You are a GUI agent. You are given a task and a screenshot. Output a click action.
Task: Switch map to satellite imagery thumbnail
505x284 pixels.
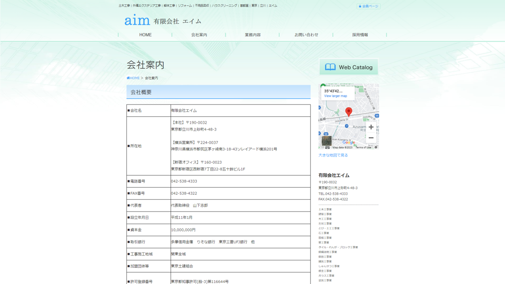[327, 141]
